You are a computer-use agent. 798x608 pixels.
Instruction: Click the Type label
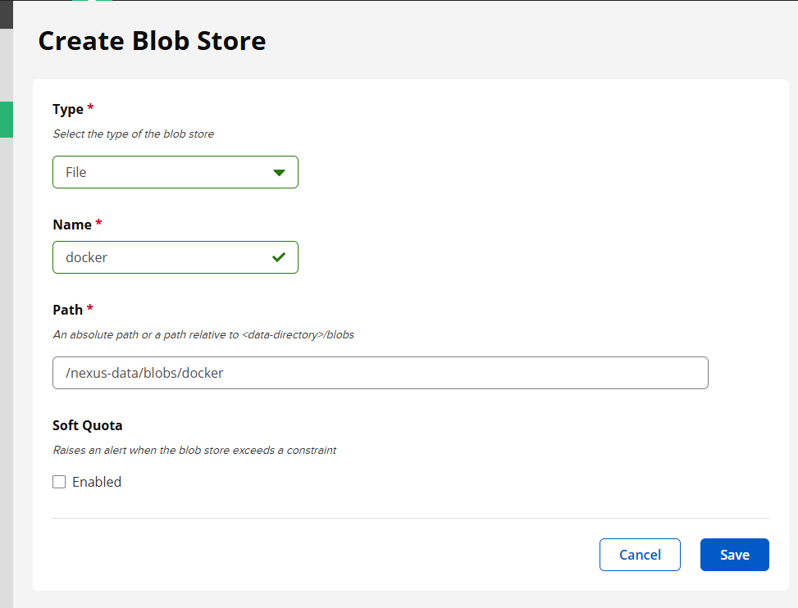click(68, 109)
